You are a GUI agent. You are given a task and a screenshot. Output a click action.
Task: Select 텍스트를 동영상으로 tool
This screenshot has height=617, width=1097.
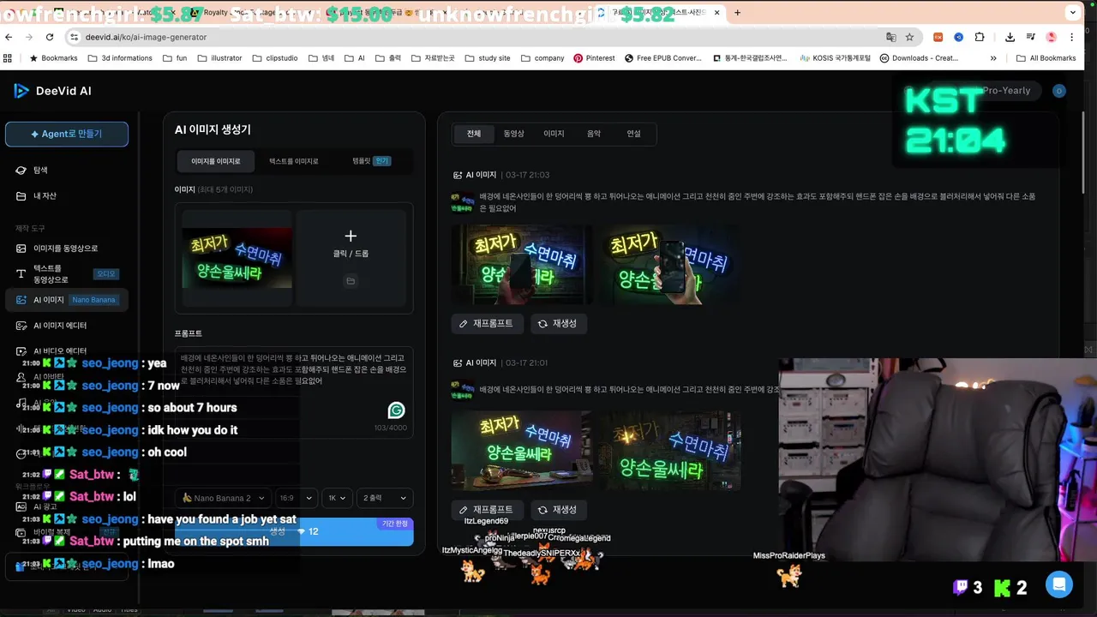click(x=67, y=274)
